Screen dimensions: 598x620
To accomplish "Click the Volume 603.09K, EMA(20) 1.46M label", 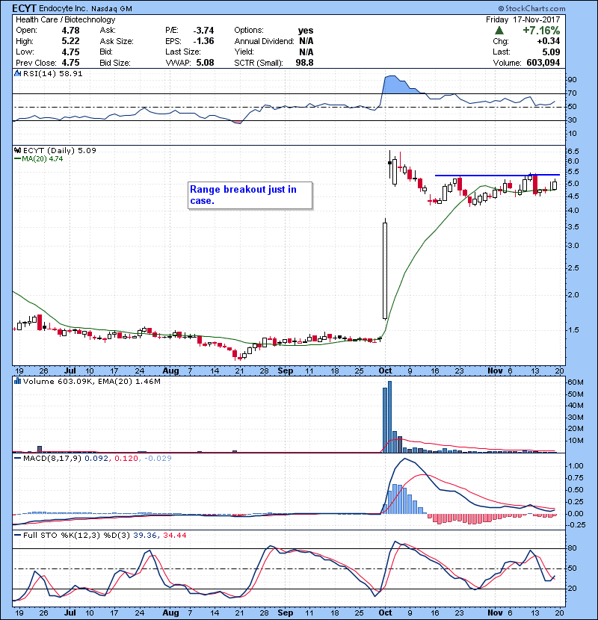I will coord(92,381).
